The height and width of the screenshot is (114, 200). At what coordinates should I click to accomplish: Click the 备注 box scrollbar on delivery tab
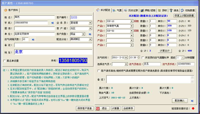pos(192,79)
